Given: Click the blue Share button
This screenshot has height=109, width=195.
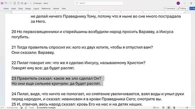Looking at the screenshot, I should coord(192,8).
